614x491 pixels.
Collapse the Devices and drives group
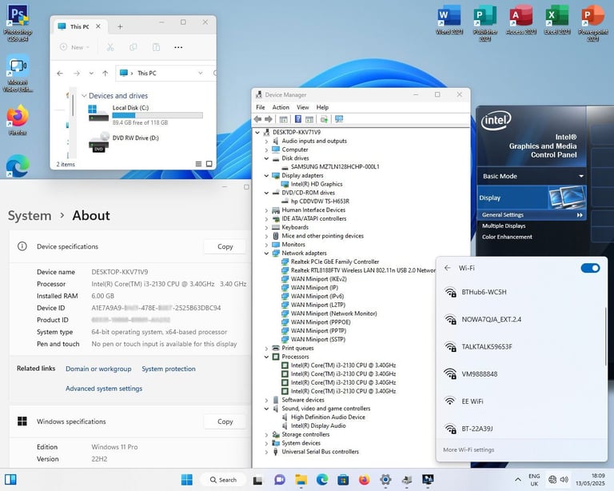(x=84, y=96)
